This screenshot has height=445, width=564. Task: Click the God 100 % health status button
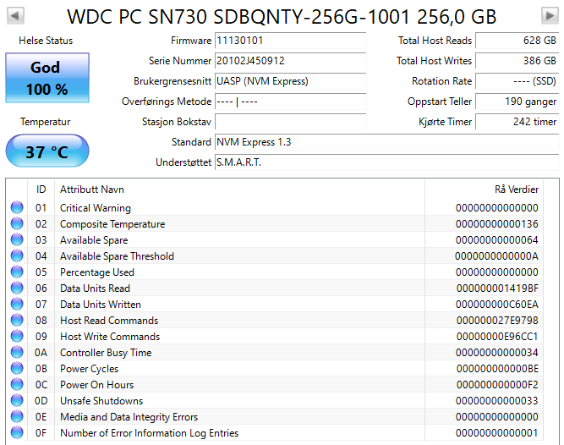click(47, 78)
